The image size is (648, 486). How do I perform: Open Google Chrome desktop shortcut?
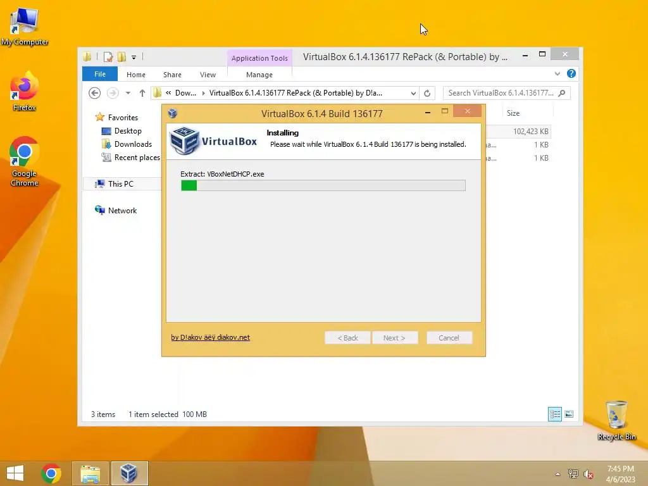[x=25, y=161]
